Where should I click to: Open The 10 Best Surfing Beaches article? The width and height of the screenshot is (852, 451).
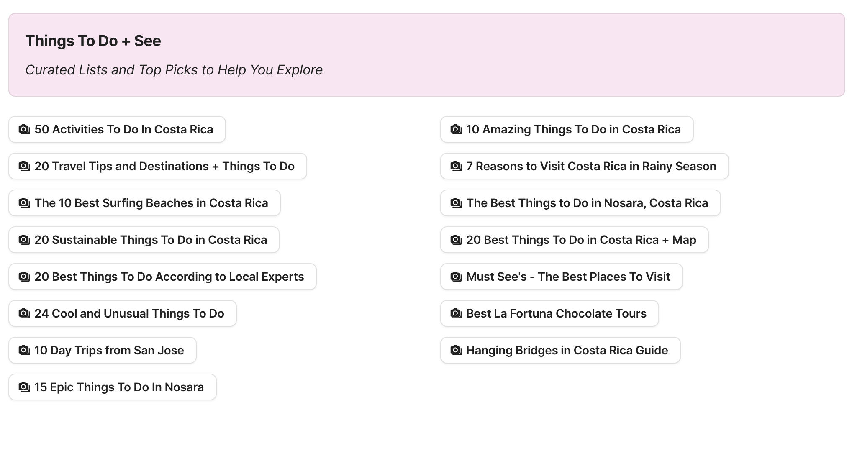[x=151, y=203]
